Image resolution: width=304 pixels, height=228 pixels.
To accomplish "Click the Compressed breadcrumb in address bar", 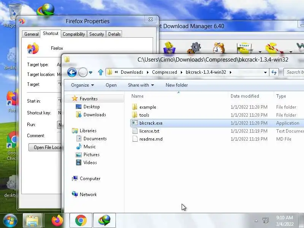I will [165, 72].
